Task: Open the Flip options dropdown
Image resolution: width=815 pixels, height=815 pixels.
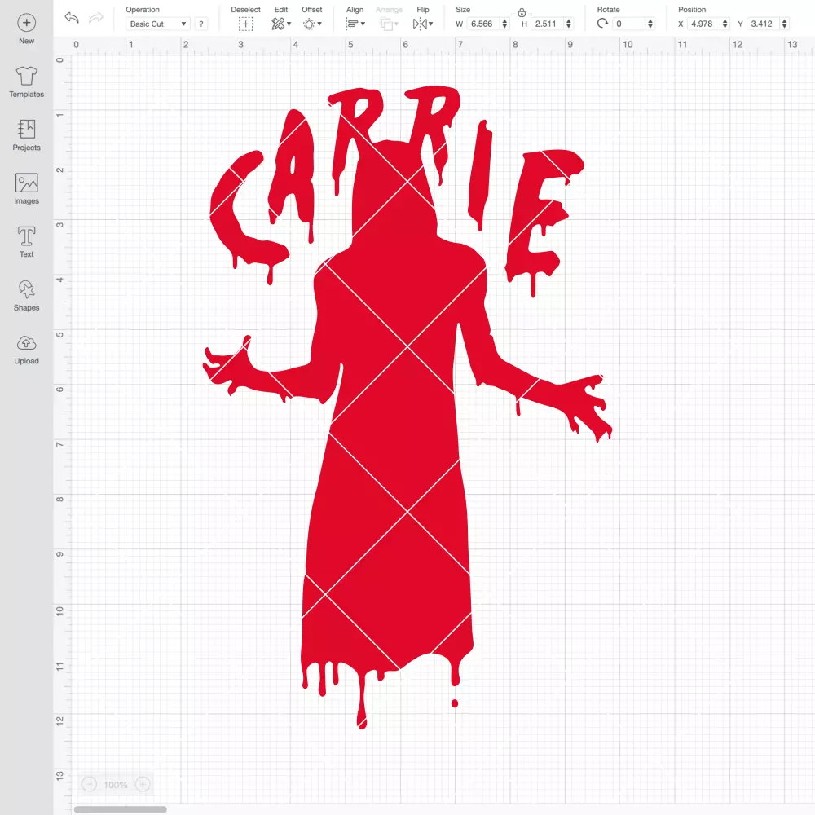Action: pyautogui.click(x=423, y=24)
